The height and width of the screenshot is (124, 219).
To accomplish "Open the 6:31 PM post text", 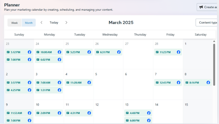I will 105,52.
